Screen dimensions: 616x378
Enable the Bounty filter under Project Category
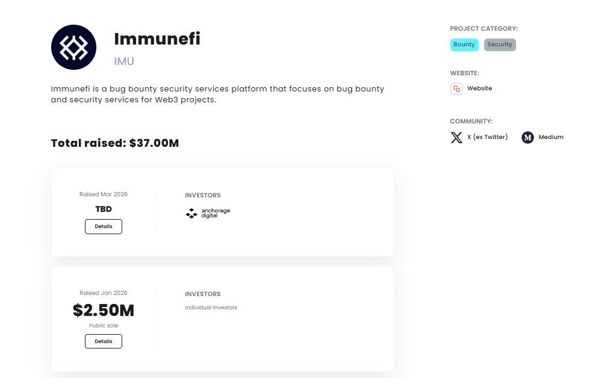click(464, 44)
